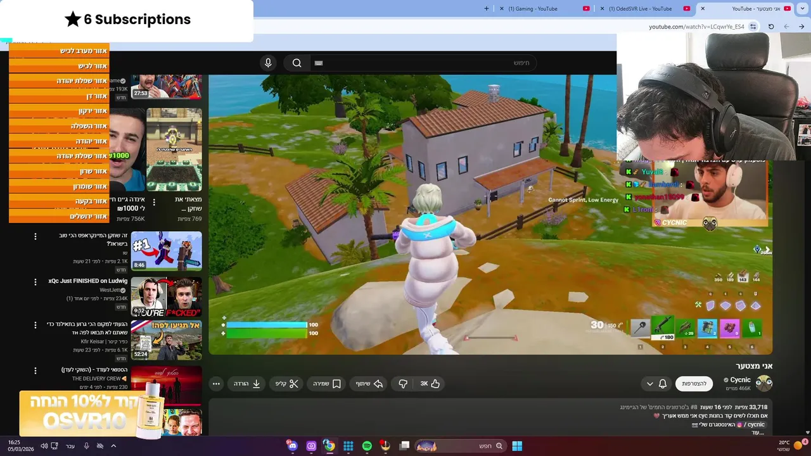Focus the YouTube search field
Image resolution: width=811 pixels, height=456 pixels.
click(x=423, y=63)
